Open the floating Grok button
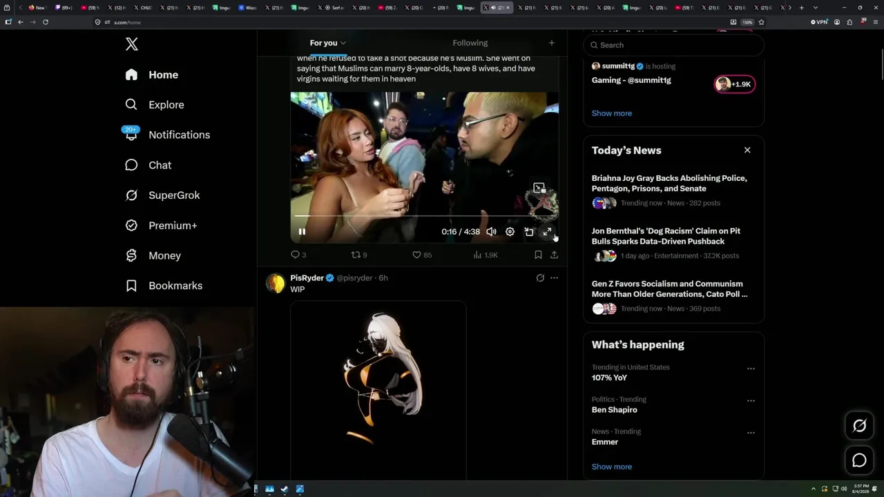The width and height of the screenshot is (884, 497). coord(859,426)
